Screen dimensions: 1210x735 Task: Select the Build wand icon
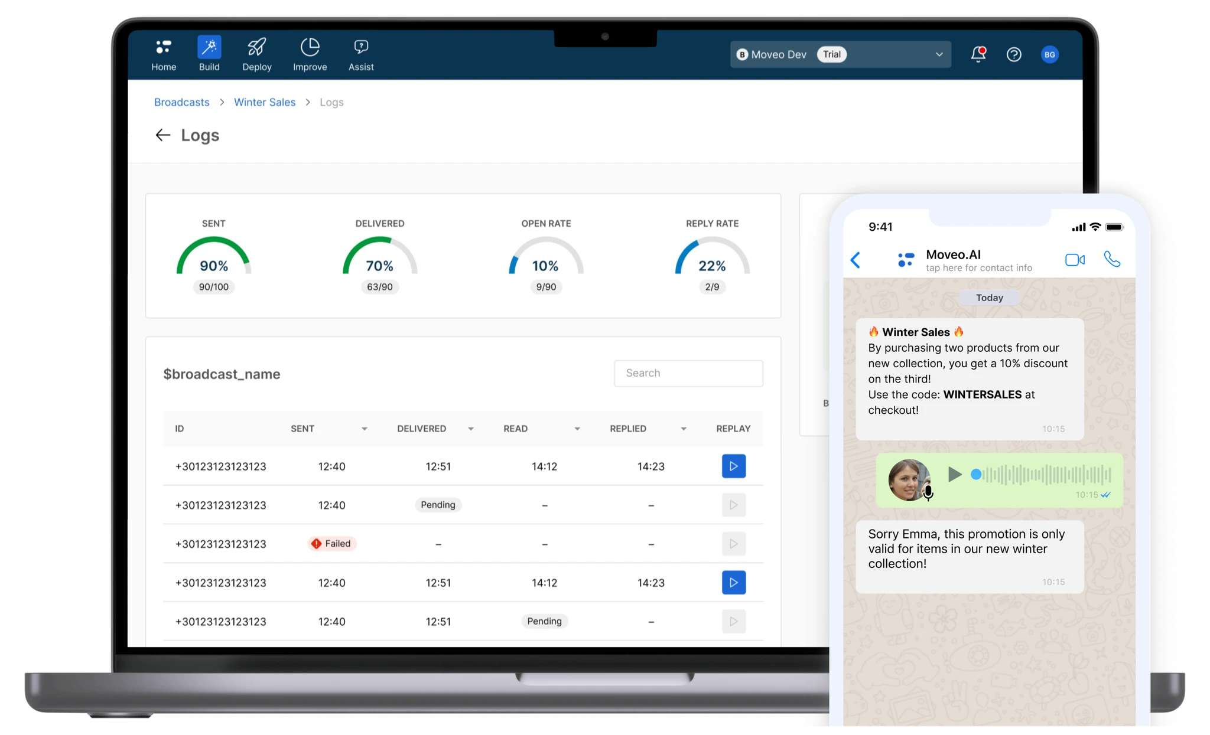pos(209,47)
